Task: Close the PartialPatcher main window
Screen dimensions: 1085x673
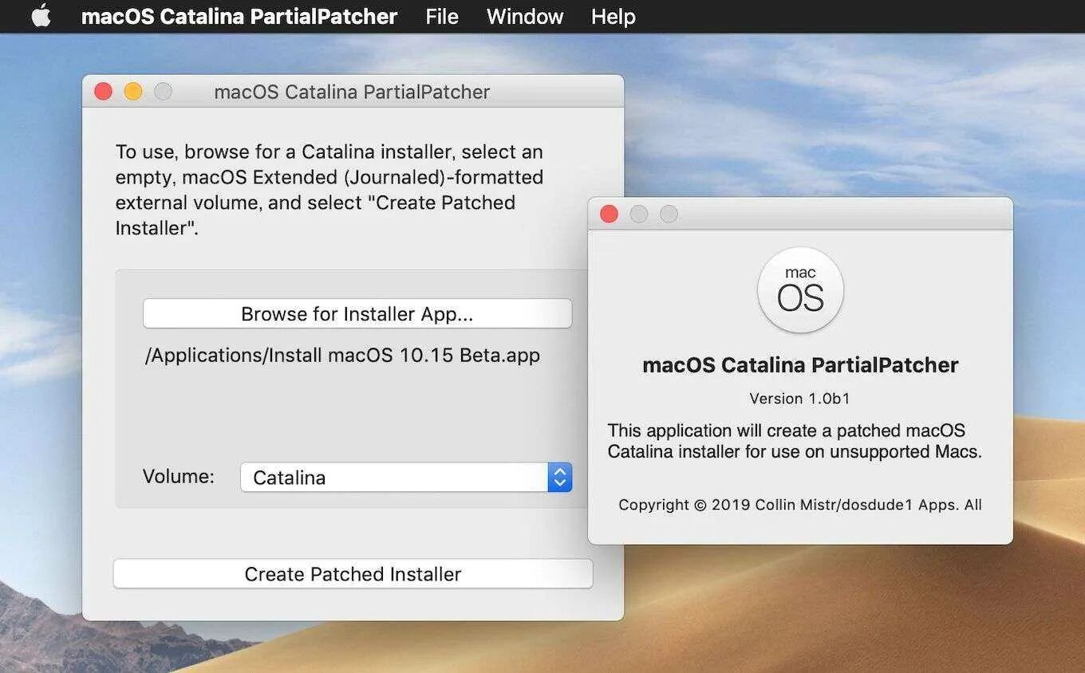Action: pos(103,92)
